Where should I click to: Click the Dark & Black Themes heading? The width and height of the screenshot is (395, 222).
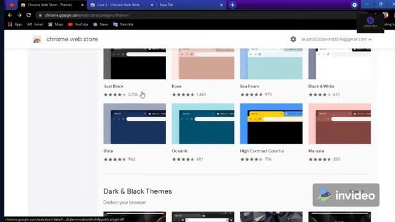point(138,191)
